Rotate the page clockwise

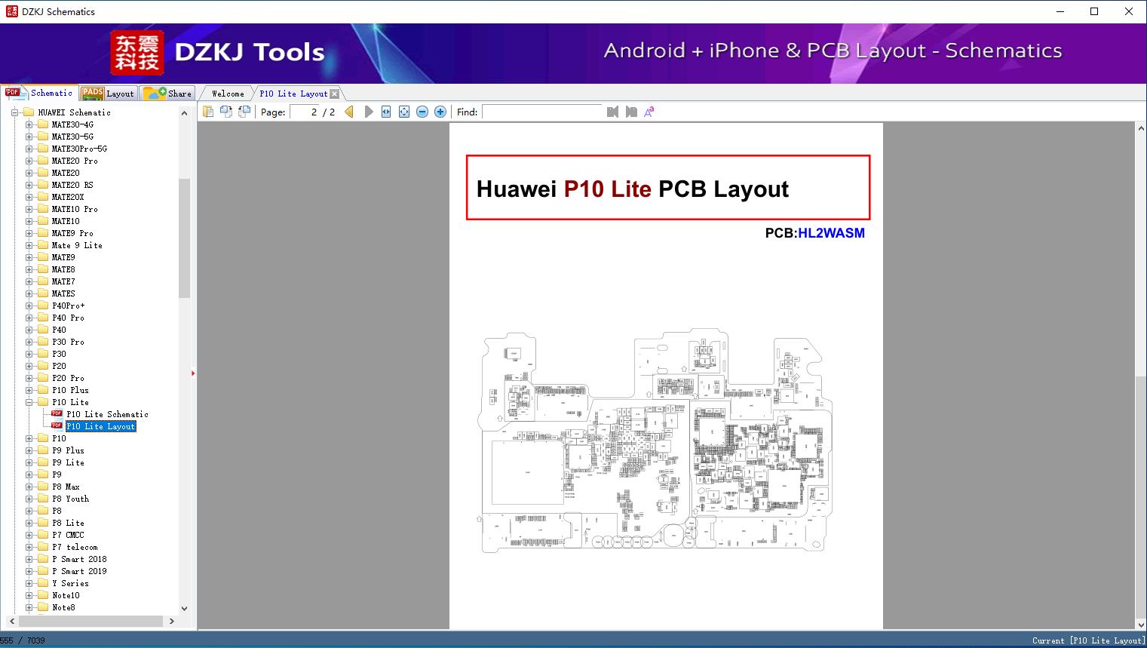pyautogui.click(x=226, y=111)
